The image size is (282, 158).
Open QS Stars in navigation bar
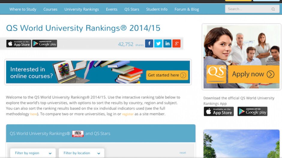tap(132, 9)
